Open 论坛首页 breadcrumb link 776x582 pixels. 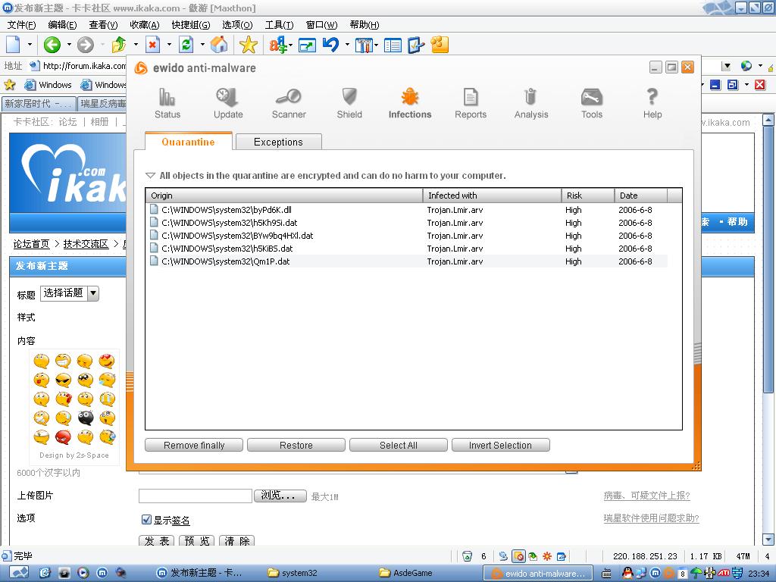coord(32,244)
